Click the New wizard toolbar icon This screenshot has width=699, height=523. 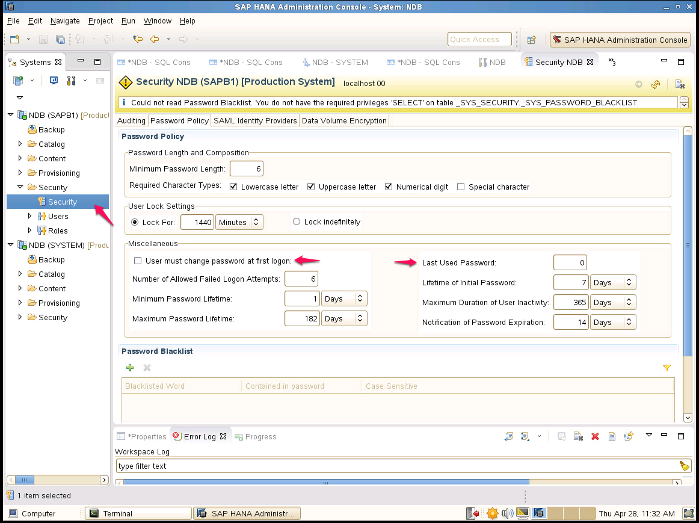point(14,39)
